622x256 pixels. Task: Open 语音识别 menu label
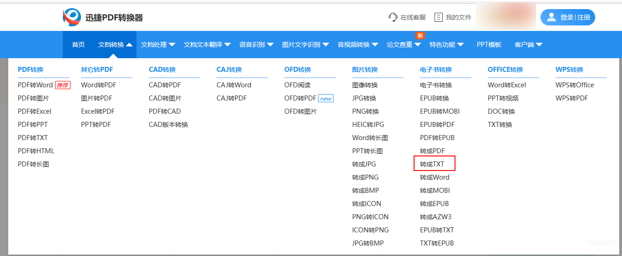(252, 45)
